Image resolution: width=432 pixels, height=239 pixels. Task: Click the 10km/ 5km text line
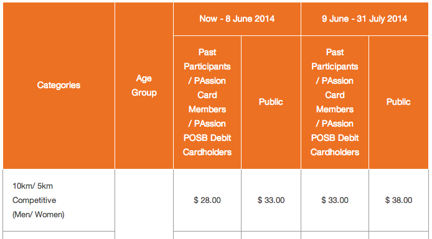[32, 186]
